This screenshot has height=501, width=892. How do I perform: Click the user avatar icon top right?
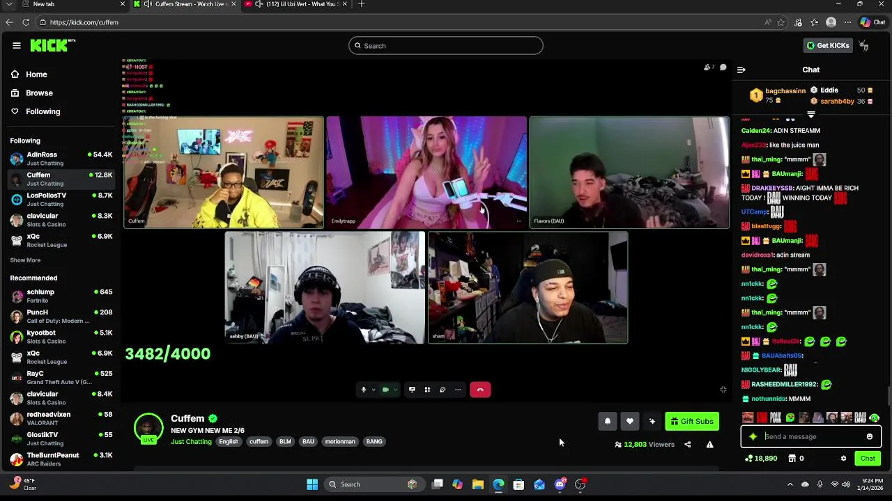[x=864, y=45]
